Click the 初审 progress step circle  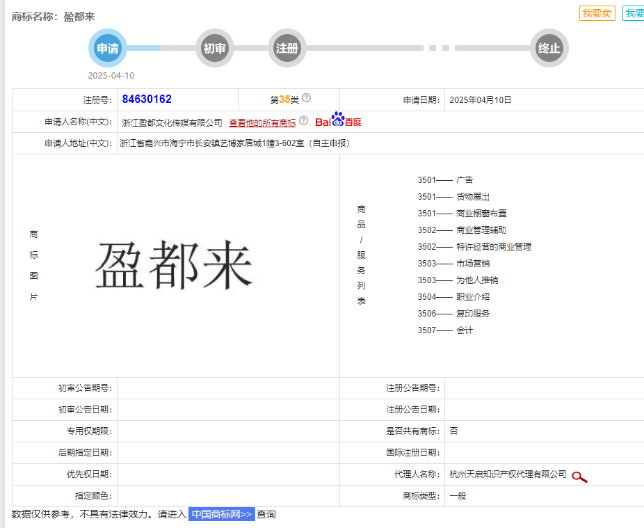215,48
